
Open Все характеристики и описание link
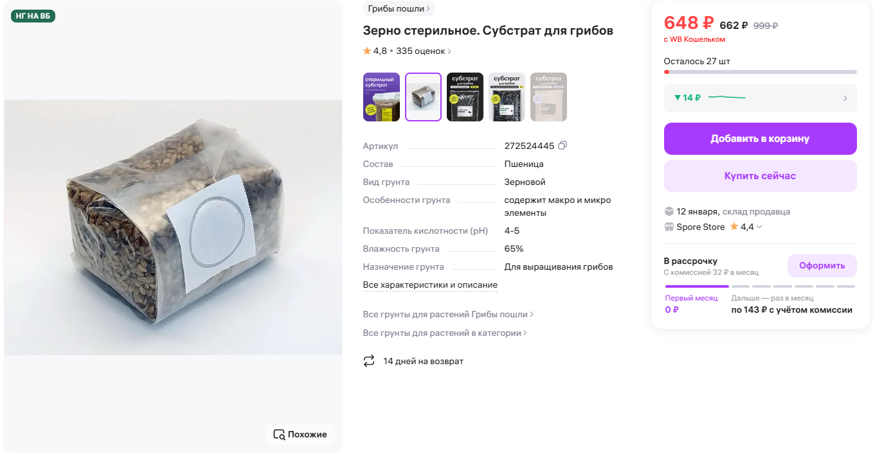[x=430, y=285]
